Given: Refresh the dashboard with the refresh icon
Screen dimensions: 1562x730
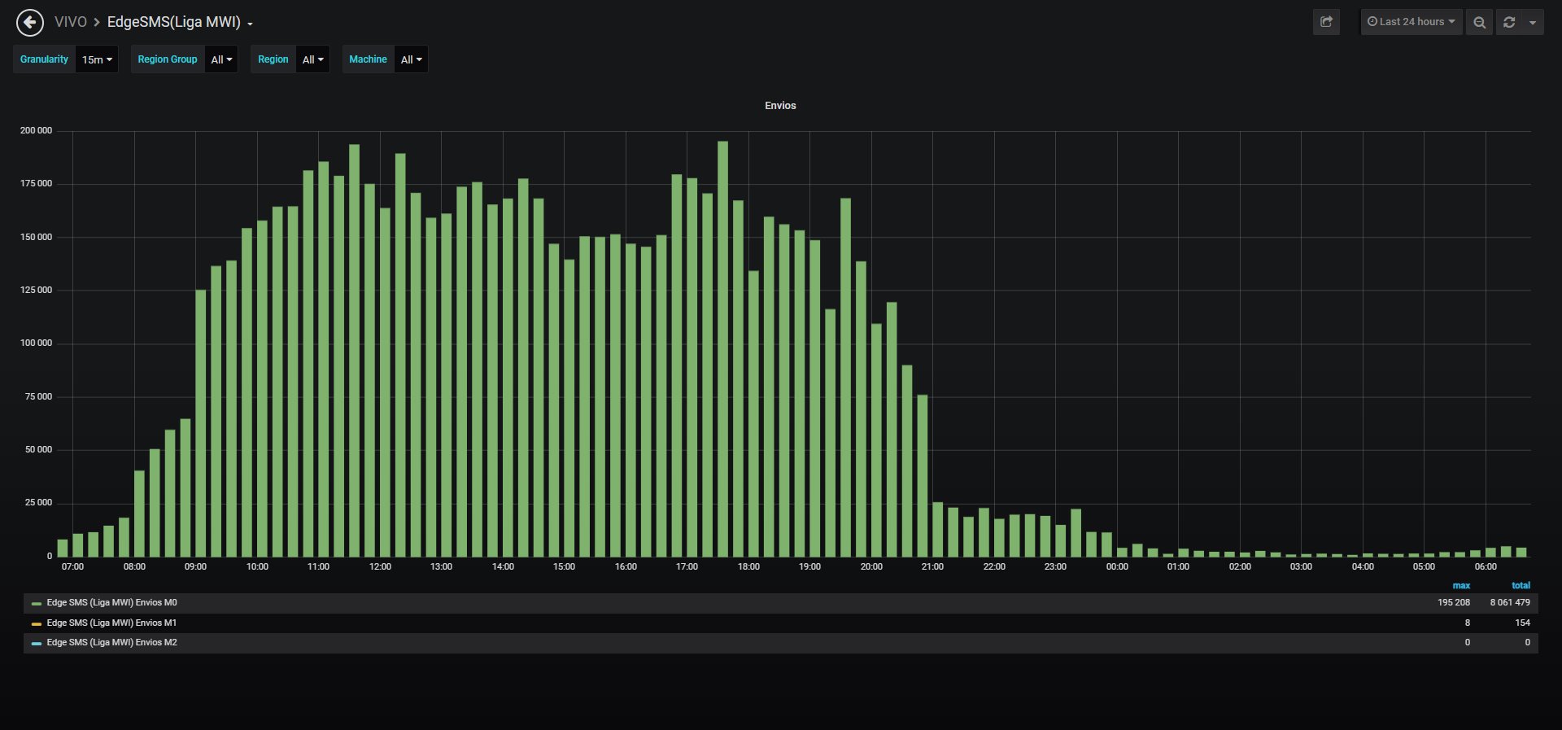Looking at the screenshot, I should click(1509, 22).
